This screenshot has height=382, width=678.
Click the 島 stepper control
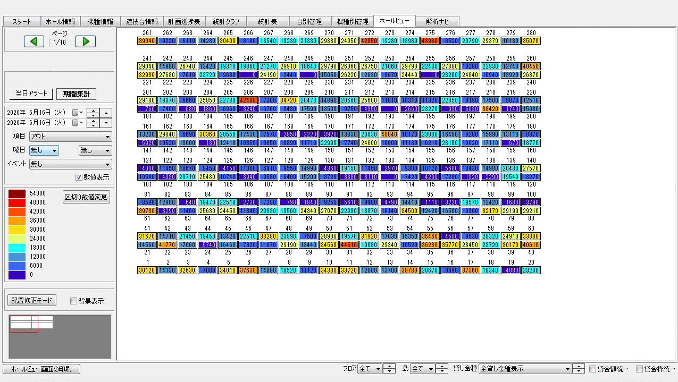442,369
